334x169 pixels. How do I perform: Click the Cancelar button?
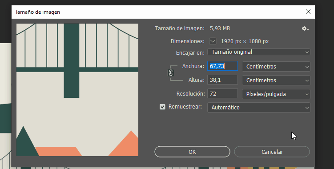coord(272,152)
